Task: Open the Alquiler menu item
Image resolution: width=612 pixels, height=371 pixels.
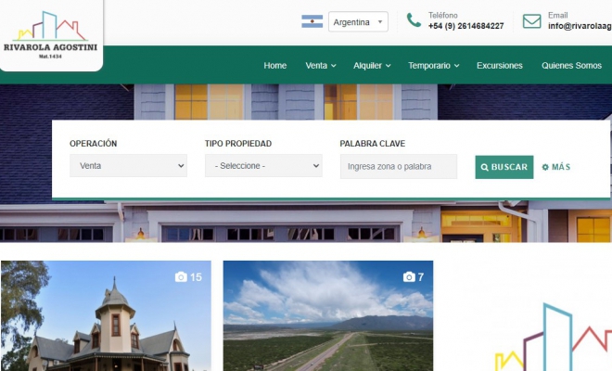Action: 372,66
